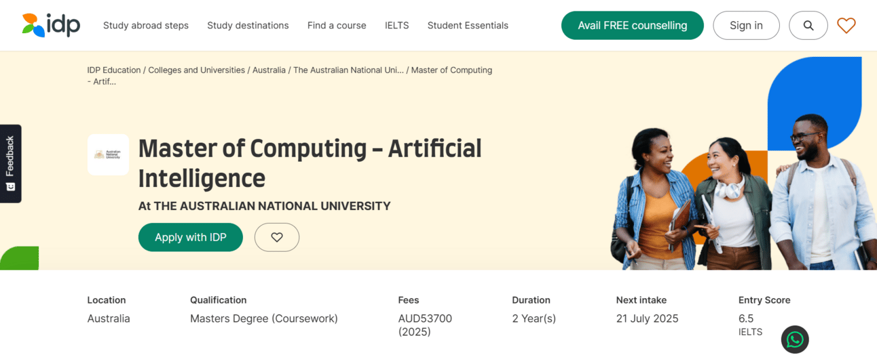
Task: Open Study abroad steps menu
Action: tap(146, 26)
